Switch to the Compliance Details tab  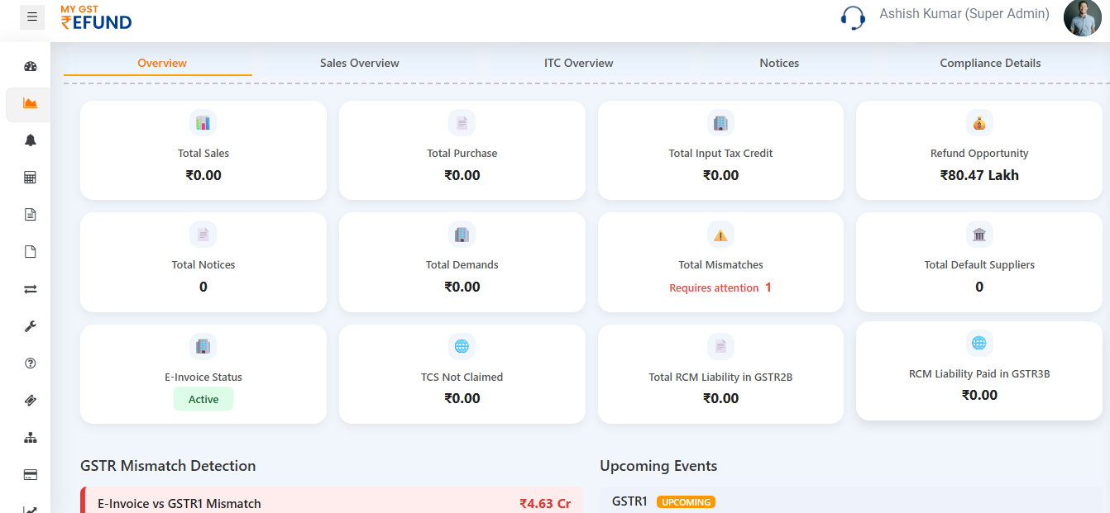click(x=989, y=63)
